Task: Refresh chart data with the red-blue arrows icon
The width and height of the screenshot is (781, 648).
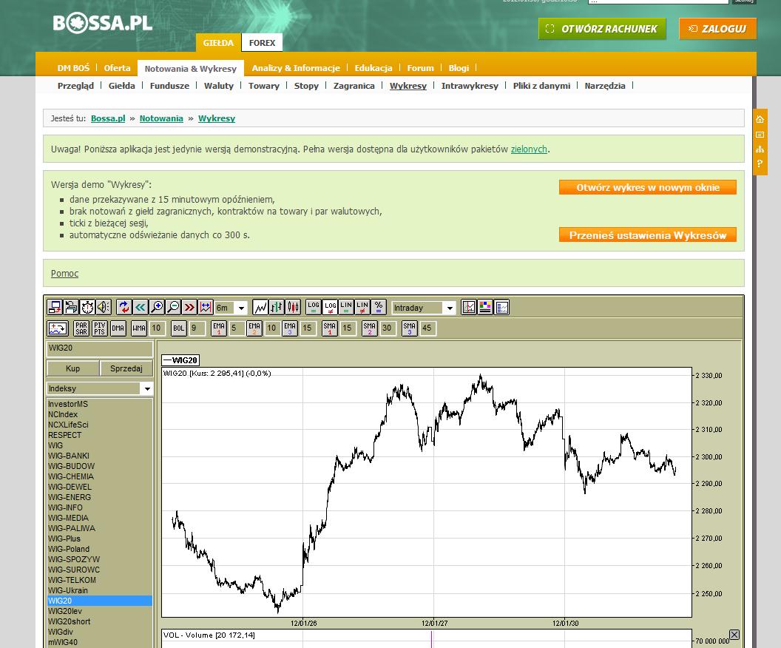Action: click(x=124, y=307)
